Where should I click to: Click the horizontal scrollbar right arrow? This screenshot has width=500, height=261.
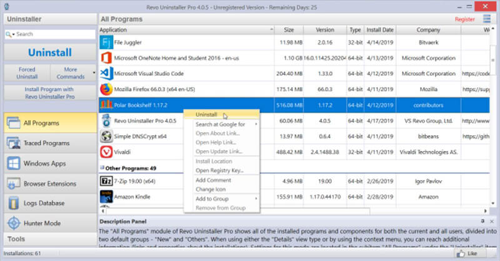[x=486, y=211]
